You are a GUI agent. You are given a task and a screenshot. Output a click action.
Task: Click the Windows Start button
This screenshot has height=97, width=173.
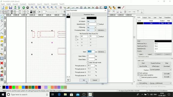[3, 95]
